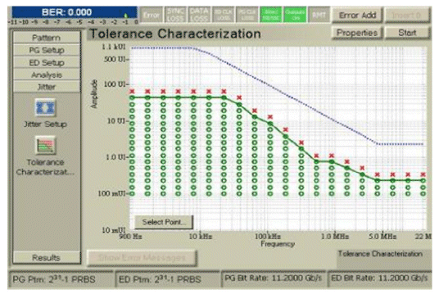
Task: Click the Show Error Messages button
Action: click(142, 258)
